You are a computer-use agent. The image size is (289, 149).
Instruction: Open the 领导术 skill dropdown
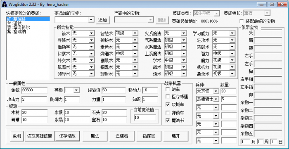click(92, 74)
